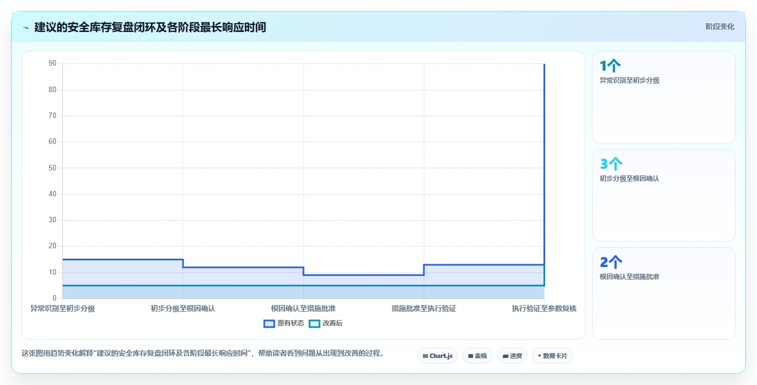The height and width of the screenshot is (385, 757).
Task: Open the 3个 初步分级至根因确认 card
Action: [x=663, y=195]
